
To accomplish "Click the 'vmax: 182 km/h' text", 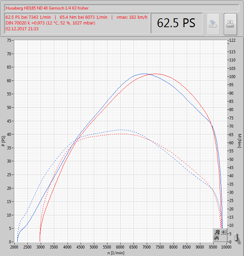I will (x=132, y=17).
